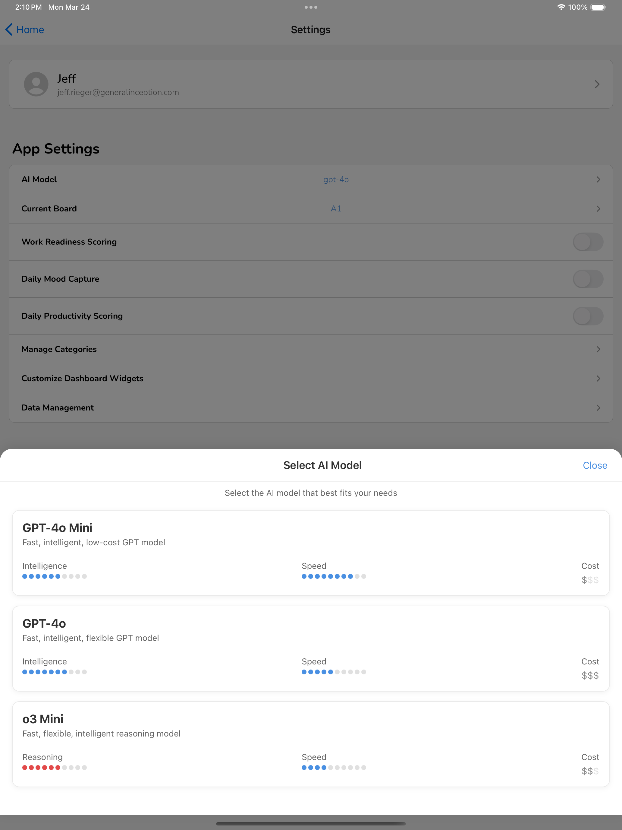Screen dimensions: 622x830
Task: Open the Manage Categories chevron
Action: 598,349
